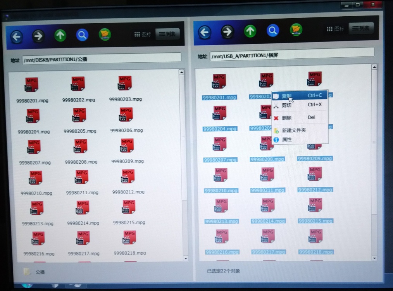Click the left pane address field /mnt/DISKB
393x291 pixels.
(x=102, y=58)
